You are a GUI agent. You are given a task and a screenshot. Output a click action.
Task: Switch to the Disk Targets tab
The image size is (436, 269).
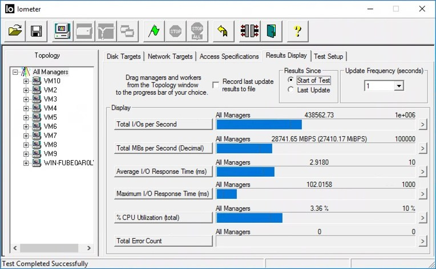click(x=123, y=56)
